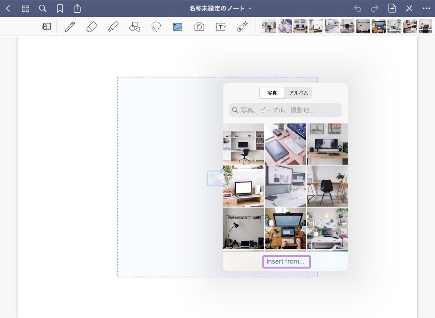Pick the overhead wooden desk hands photo in picker
435x318 pixels.
(285, 228)
